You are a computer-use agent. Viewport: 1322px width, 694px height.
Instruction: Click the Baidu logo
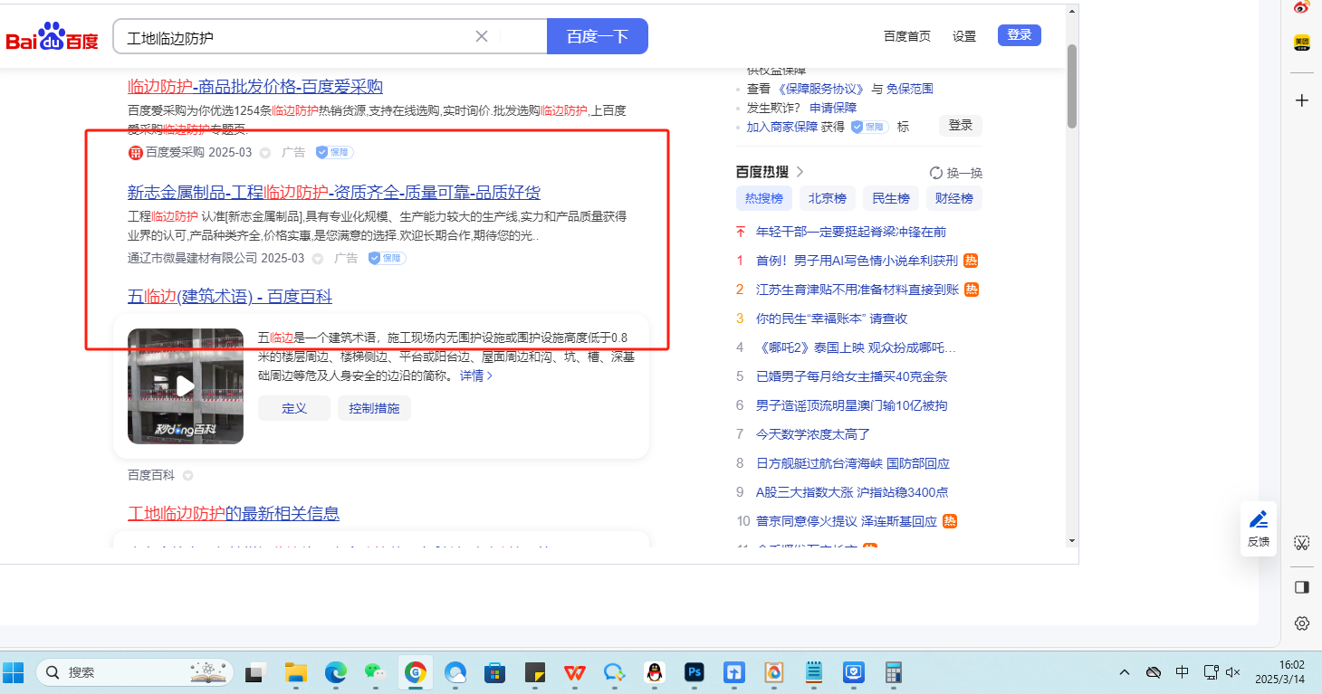point(52,38)
